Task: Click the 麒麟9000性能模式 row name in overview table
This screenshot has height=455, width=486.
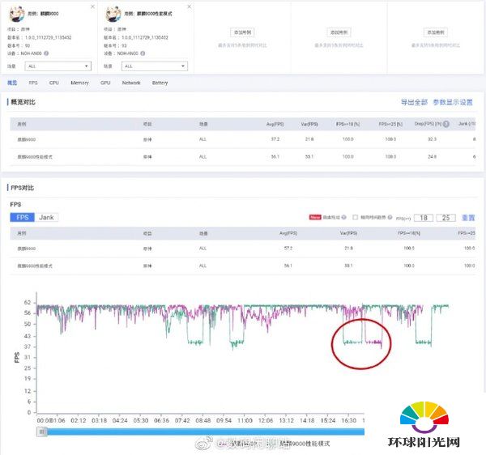Action: [35, 157]
